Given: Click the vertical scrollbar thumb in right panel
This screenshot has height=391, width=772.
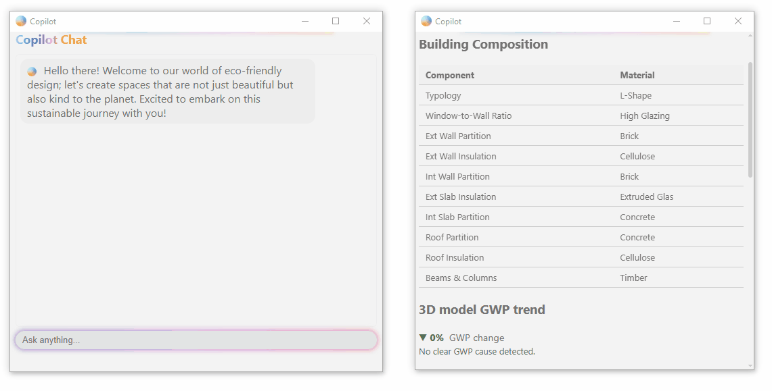Looking at the screenshot, I should click(x=750, y=120).
